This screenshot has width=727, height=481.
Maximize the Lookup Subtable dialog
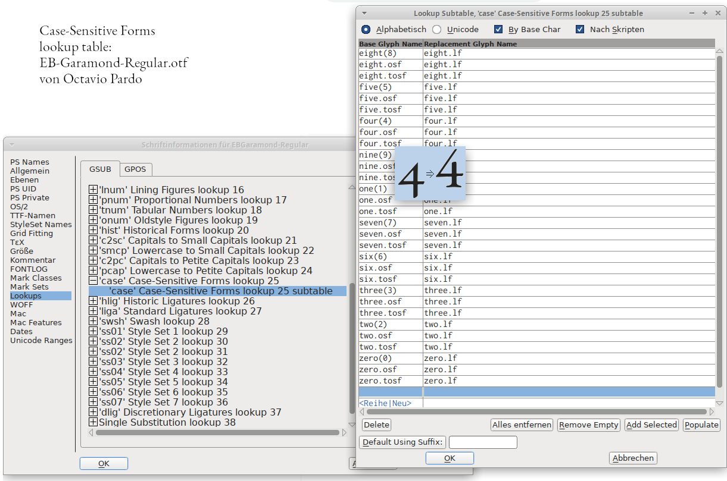pyautogui.click(x=704, y=12)
